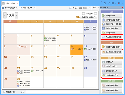Open 請求書(納品書)の発行
The width and height of the screenshot is (125, 95).
click(x=112, y=20)
